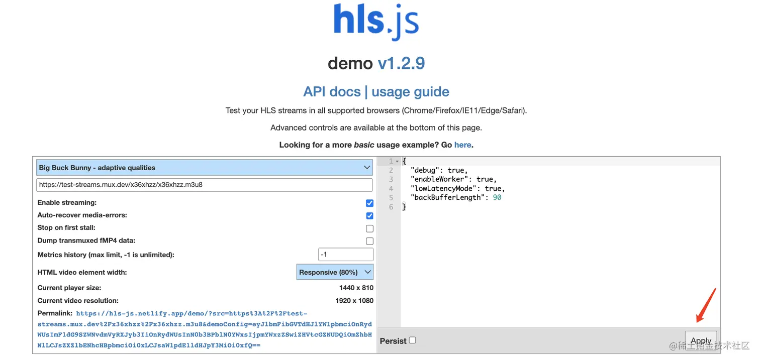760x361 pixels.
Task: Open the v1.2.9 version link
Action: 401,63
